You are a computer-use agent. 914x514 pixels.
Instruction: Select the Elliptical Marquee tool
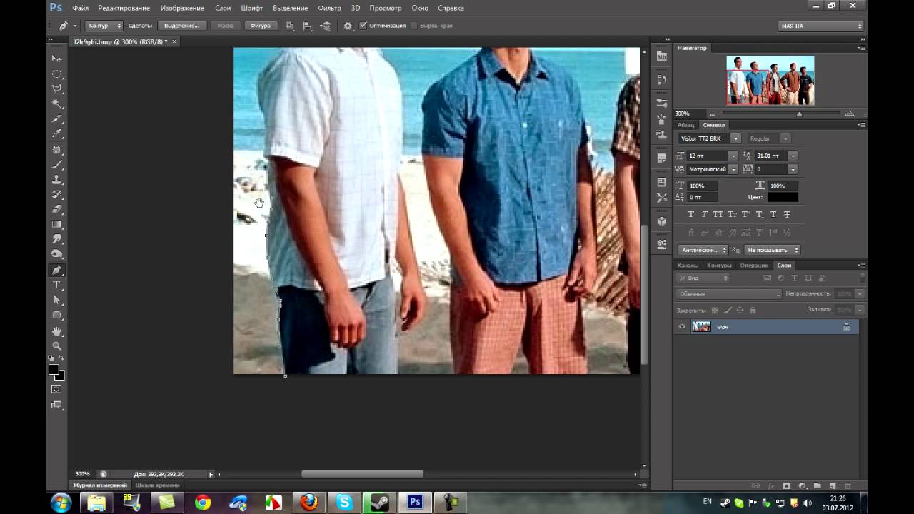pos(57,74)
